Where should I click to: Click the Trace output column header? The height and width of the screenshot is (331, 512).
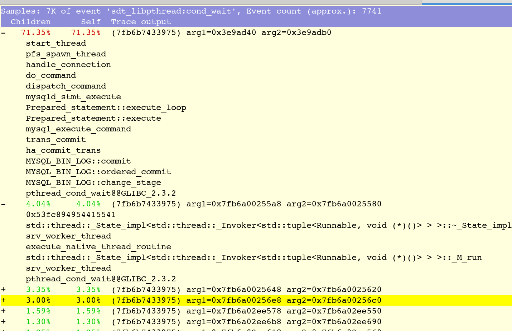click(x=141, y=22)
